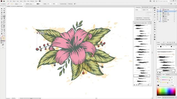Open the graphic Style dropdown
Screen dimensions: 177x99
58,4
